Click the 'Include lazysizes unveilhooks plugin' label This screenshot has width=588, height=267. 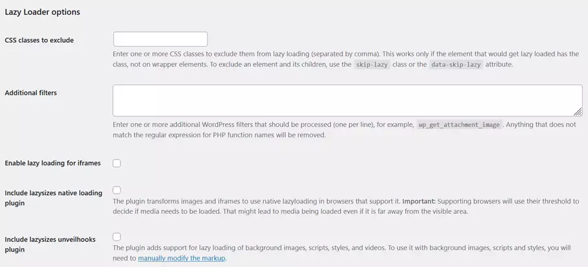(x=50, y=244)
